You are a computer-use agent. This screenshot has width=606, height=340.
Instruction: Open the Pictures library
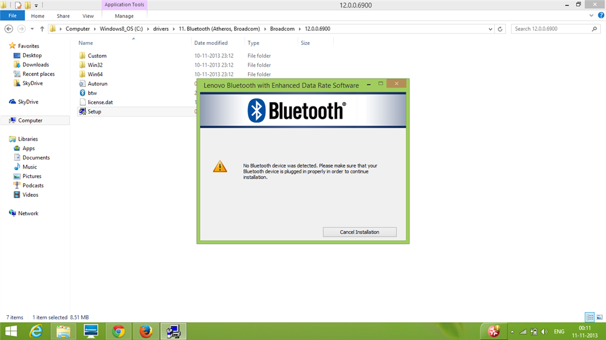[x=32, y=176]
